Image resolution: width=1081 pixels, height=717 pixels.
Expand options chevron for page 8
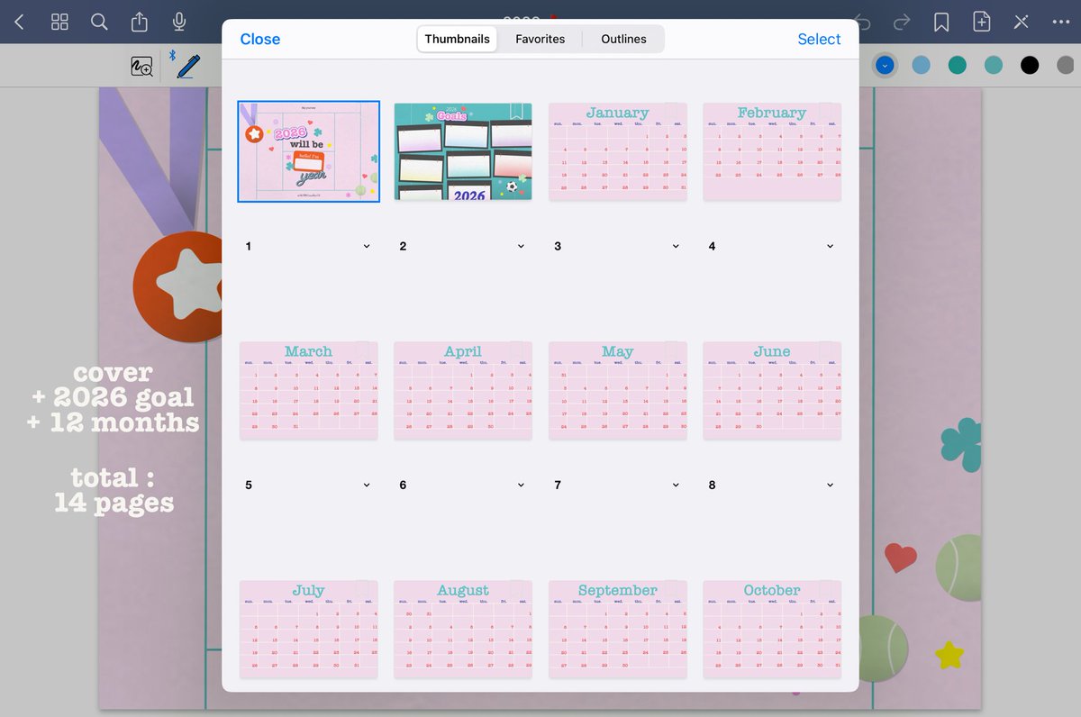coord(831,485)
